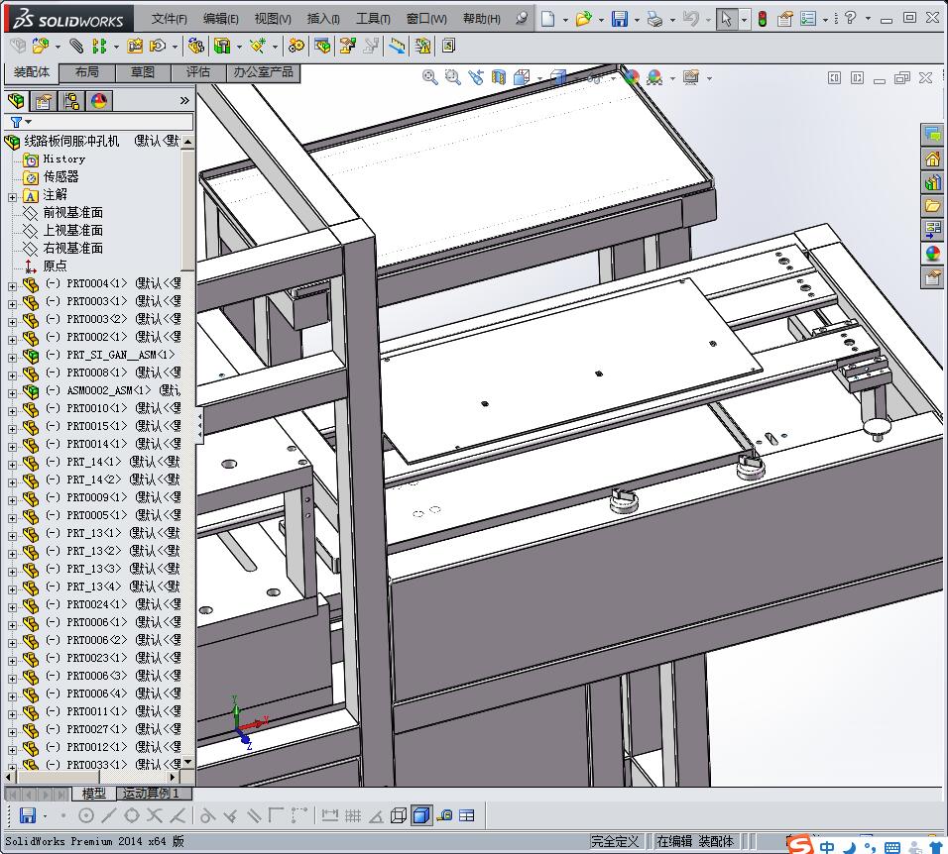The height and width of the screenshot is (854, 948).
Task: Click the Zoom to Fit icon
Action: pyautogui.click(x=430, y=77)
